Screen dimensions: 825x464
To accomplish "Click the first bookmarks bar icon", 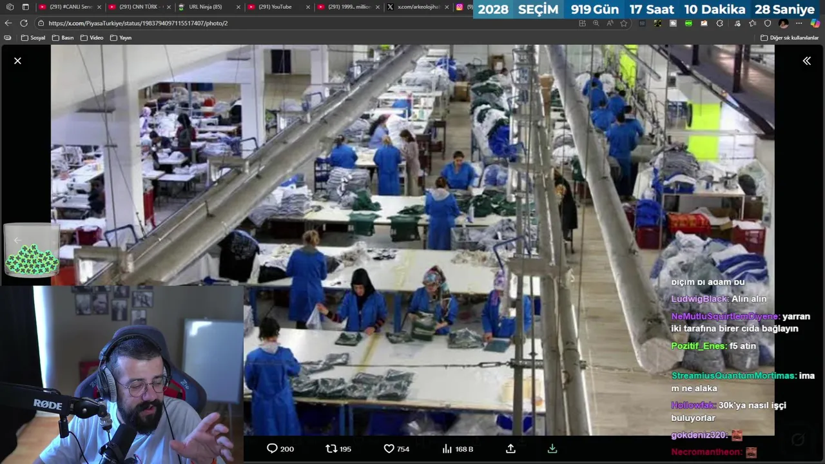I will (8, 38).
